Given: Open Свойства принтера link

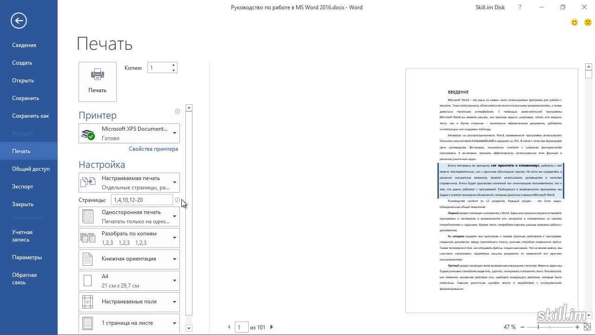Looking at the screenshot, I should click(x=153, y=149).
